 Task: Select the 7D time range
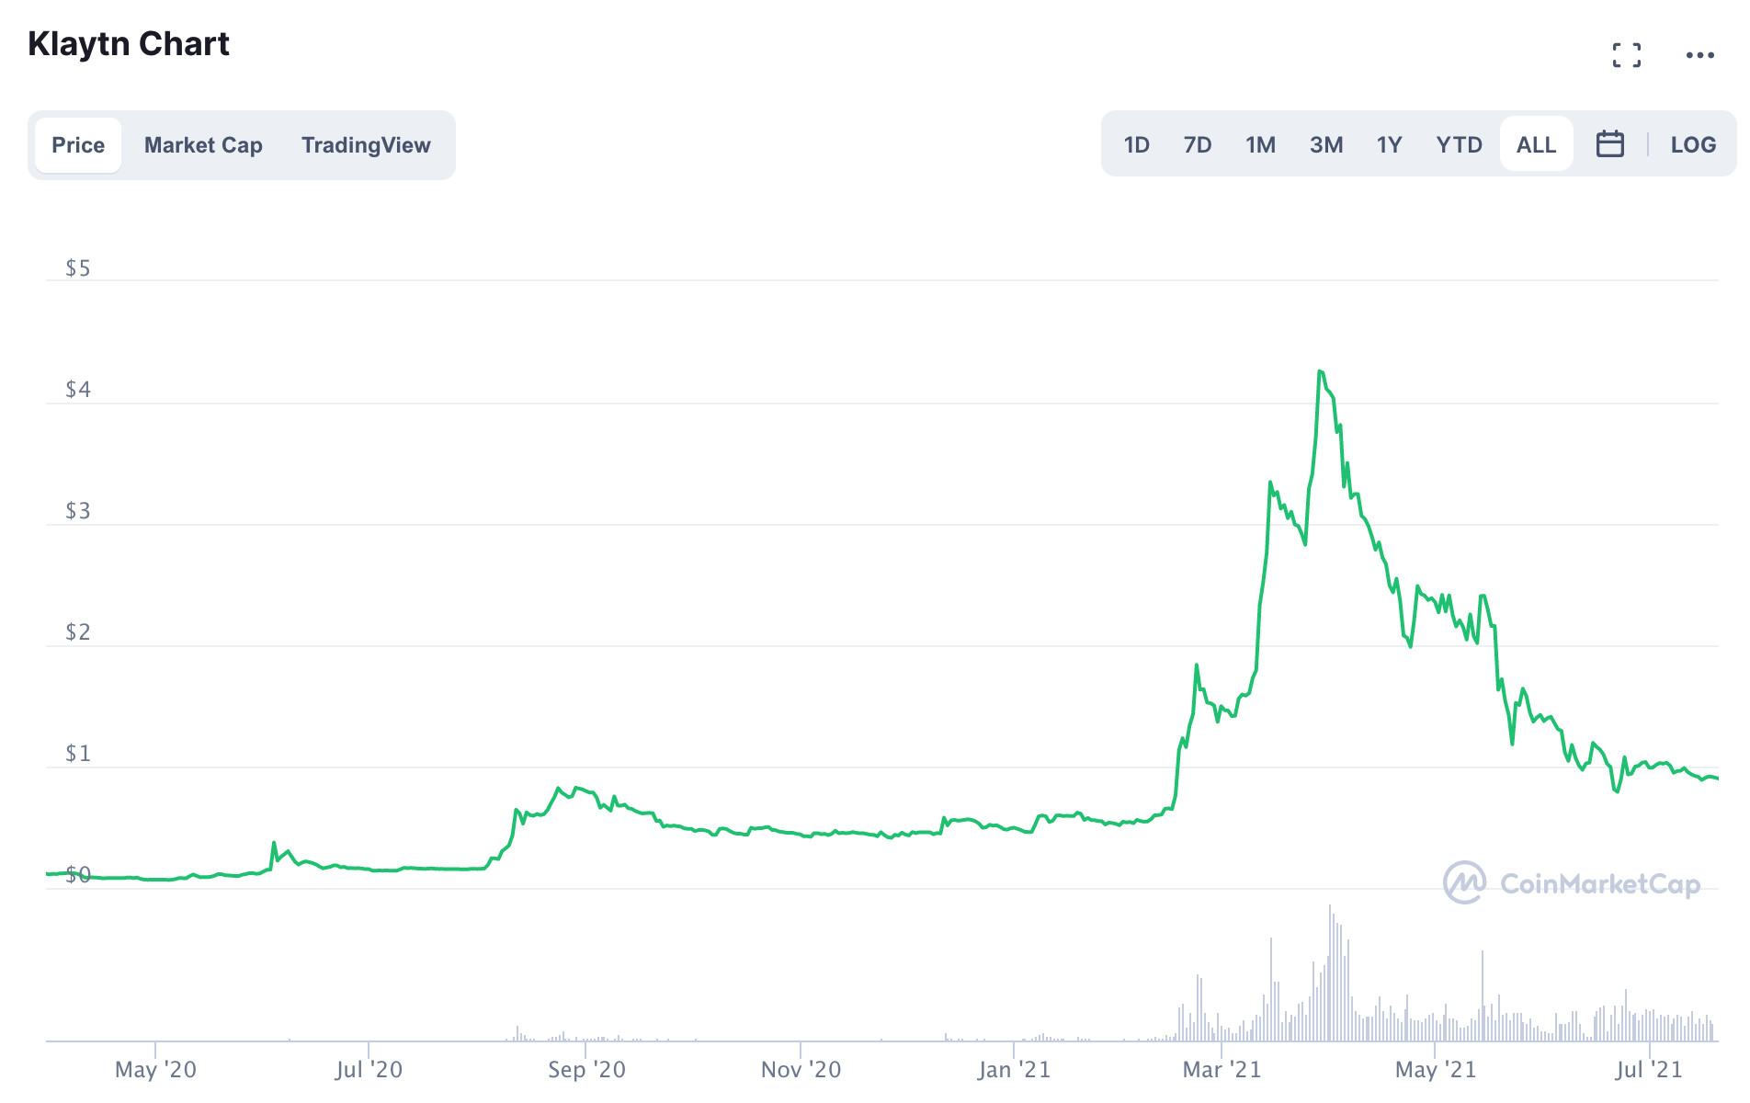(1198, 144)
